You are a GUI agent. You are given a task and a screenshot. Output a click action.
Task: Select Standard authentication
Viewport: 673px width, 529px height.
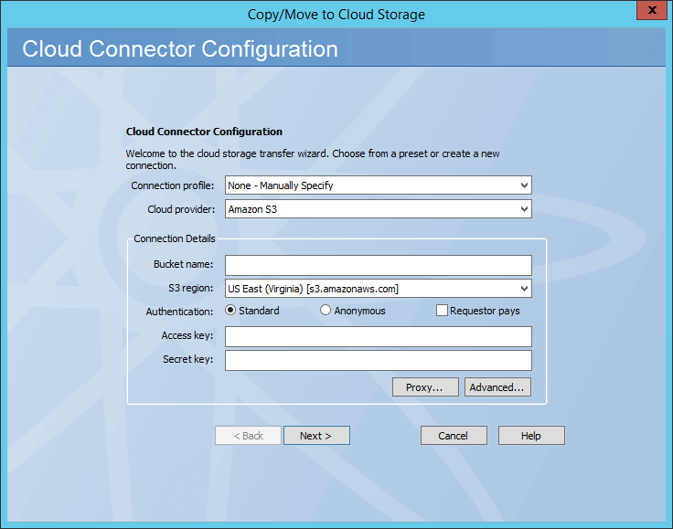click(230, 311)
